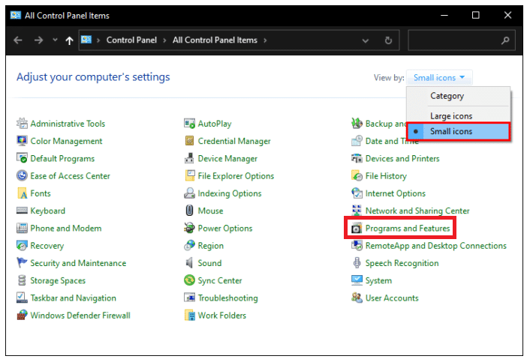527x362 pixels.
Task: Click the Device Manager icon
Action: 190,158
